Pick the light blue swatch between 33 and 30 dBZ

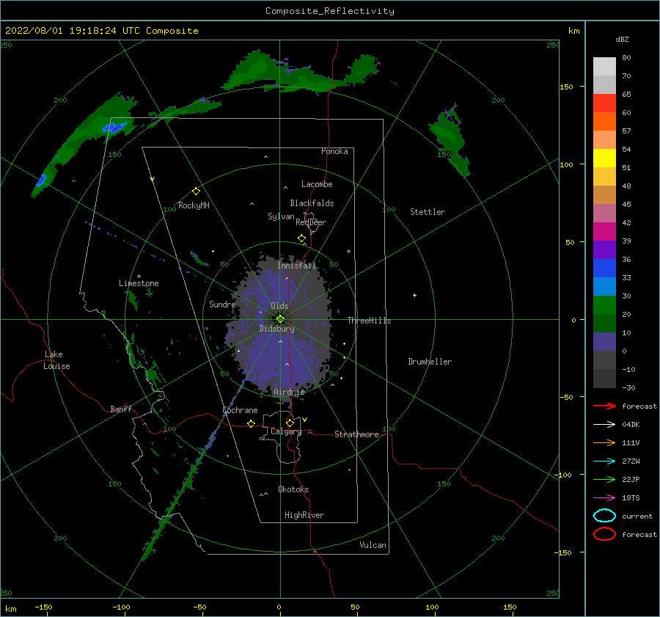(x=604, y=287)
